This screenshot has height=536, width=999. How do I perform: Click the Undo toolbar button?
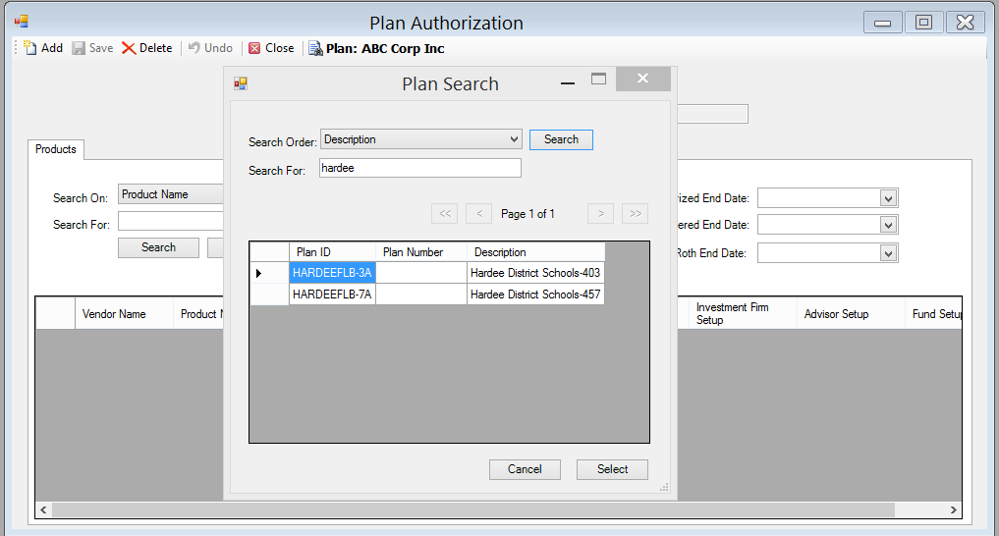[x=210, y=48]
